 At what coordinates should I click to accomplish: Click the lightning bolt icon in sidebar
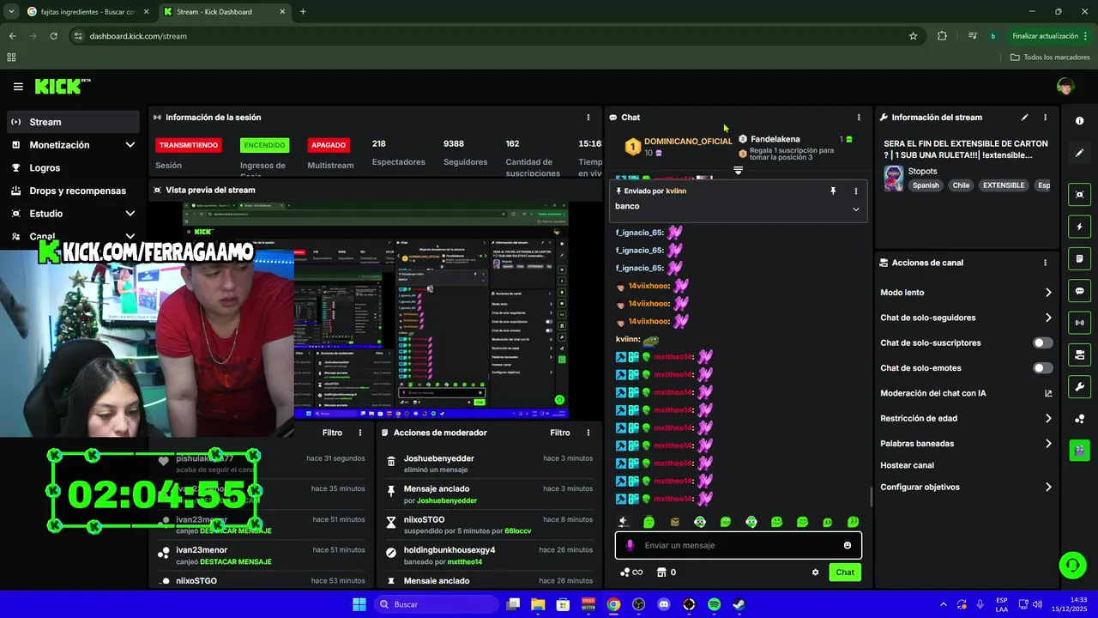(x=1079, y=227)
